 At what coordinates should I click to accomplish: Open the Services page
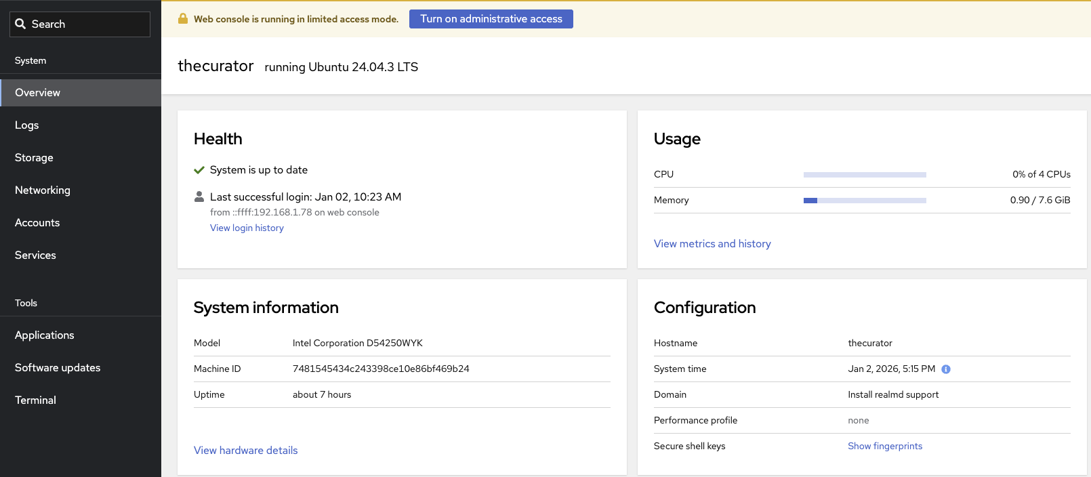pos(35,255)
